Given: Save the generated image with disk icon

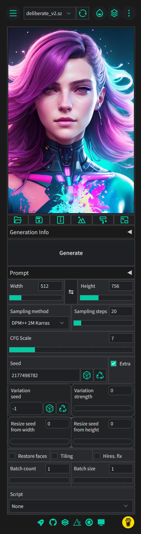Looking at the screenshot, I should click(39, 220).
